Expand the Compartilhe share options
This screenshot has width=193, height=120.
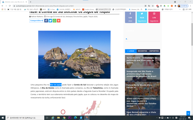pos(37,21)
